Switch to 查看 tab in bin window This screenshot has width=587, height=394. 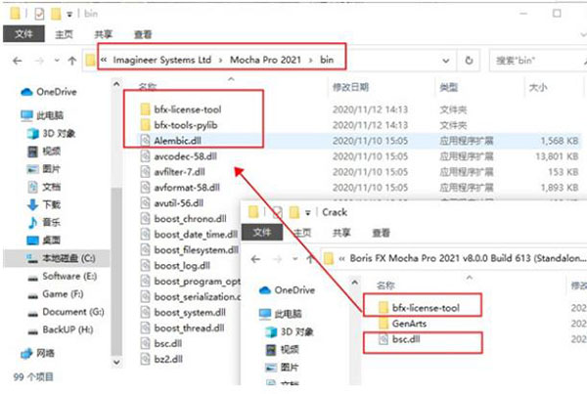[143, 34]
